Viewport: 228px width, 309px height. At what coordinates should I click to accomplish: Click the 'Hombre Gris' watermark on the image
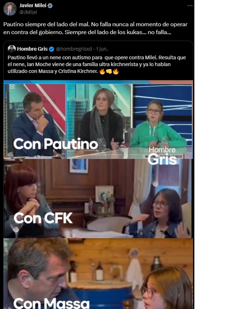tap(162, 156)
